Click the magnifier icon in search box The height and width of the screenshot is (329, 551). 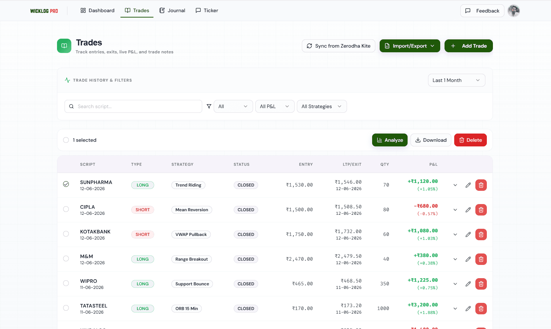[71, 106]
